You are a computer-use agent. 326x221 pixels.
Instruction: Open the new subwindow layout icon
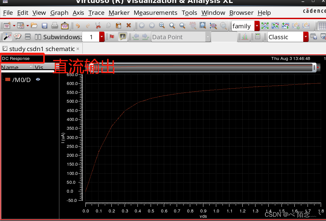click(20, 26)
